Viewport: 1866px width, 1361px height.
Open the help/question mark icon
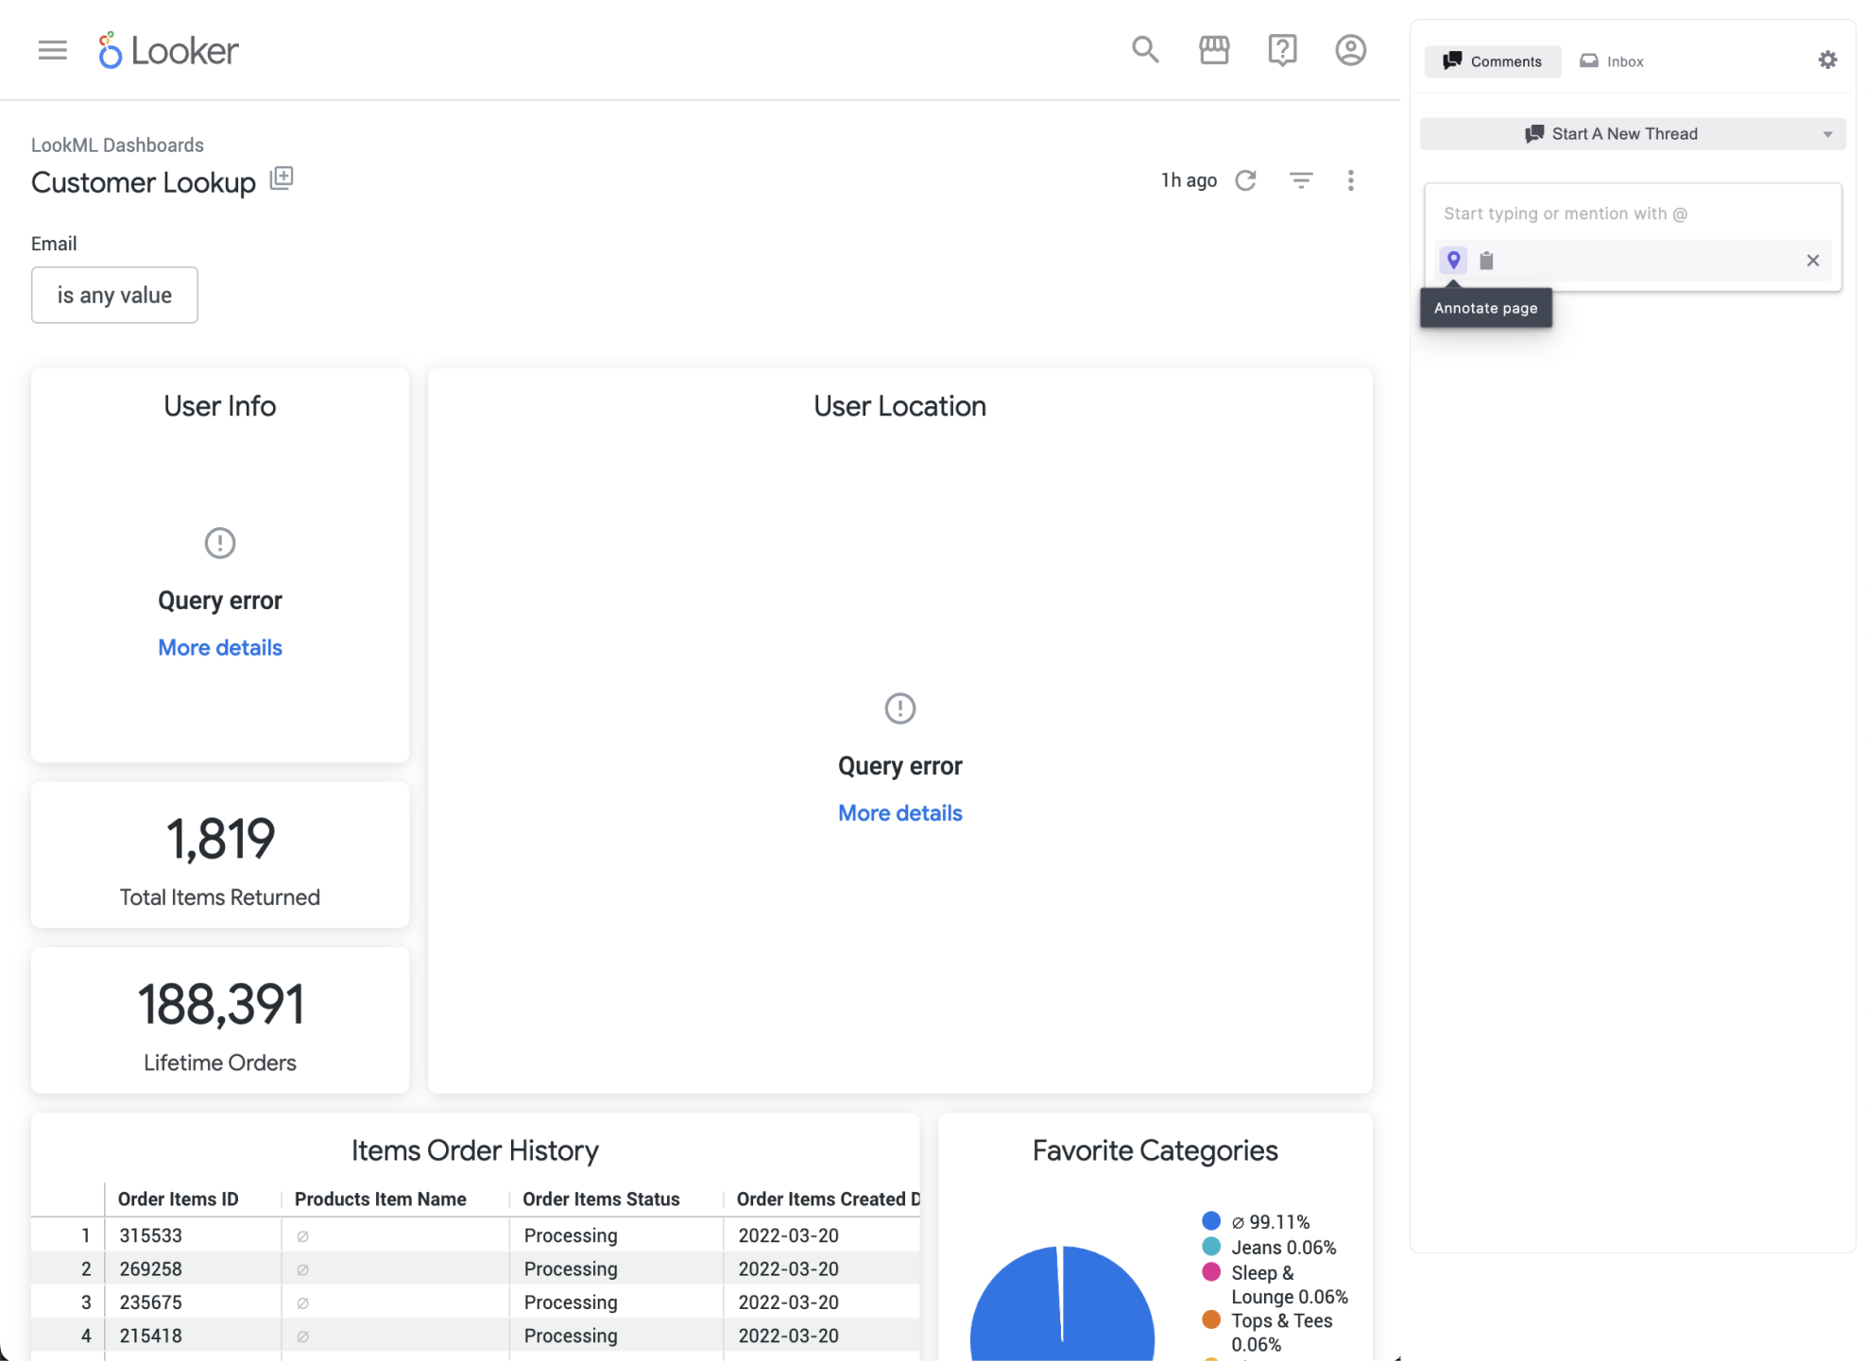click(x=1282, y=51)
